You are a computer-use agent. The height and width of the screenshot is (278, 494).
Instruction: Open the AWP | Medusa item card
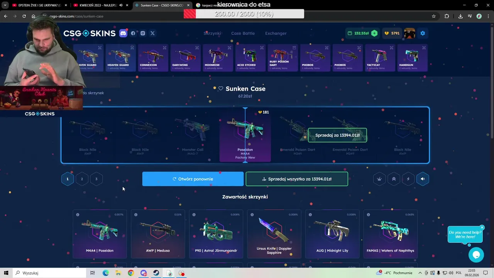[x=158, y=234]
